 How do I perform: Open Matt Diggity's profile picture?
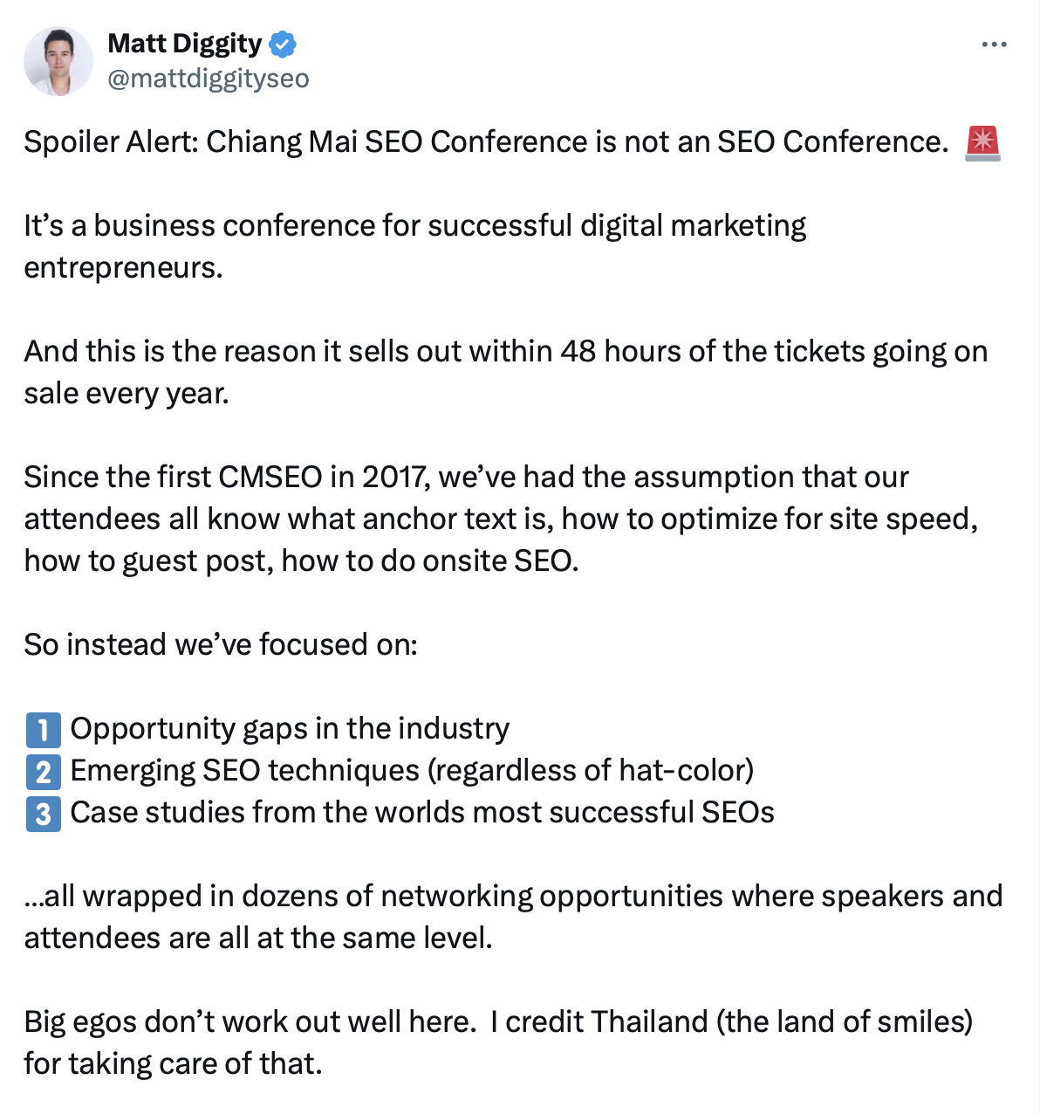[58, 61]
